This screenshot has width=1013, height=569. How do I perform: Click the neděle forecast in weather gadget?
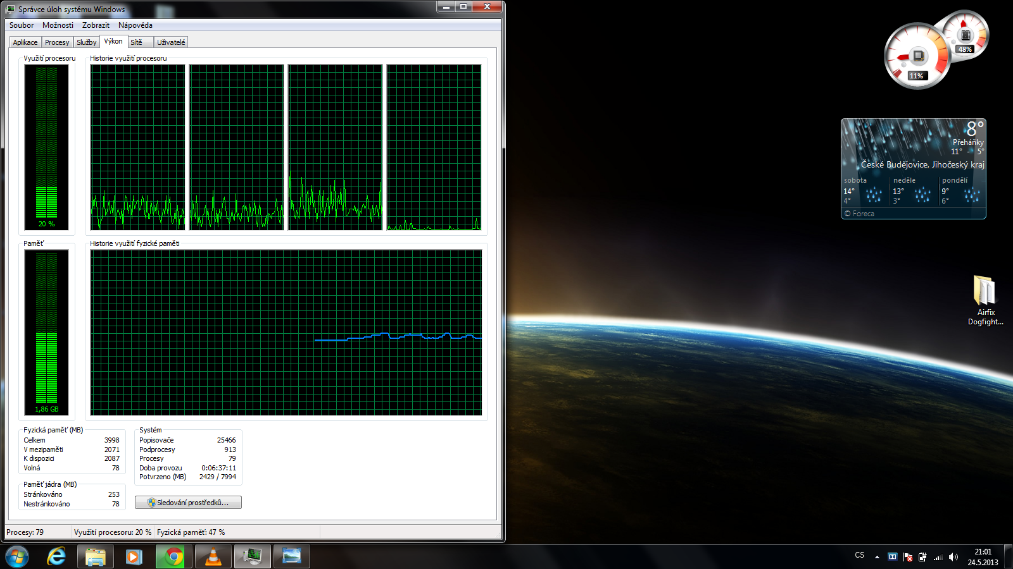click(x=914, y=192)
